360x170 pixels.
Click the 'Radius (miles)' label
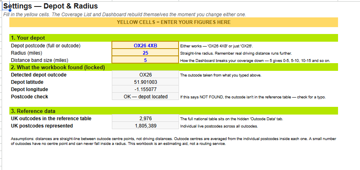point(26,53)
